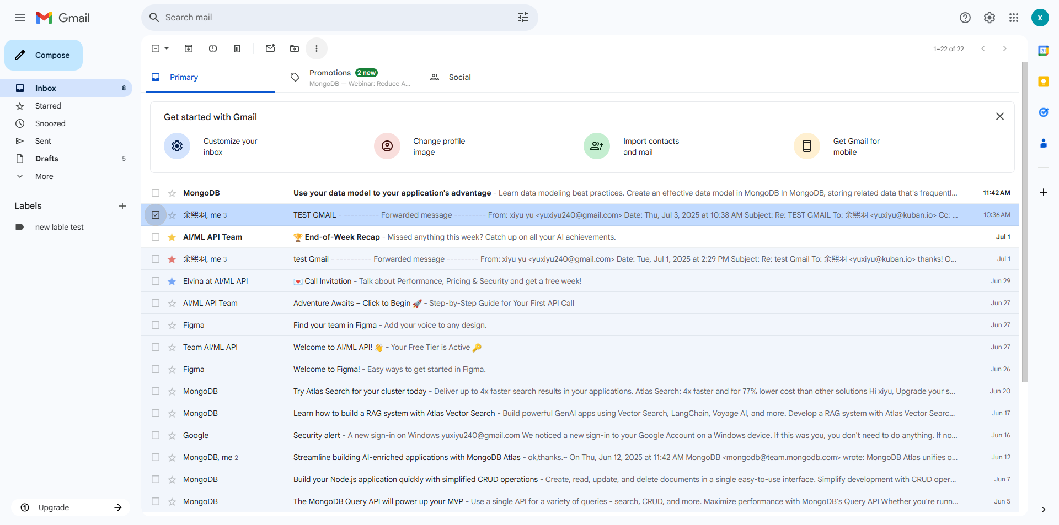Open Contacts side panel icon
Image resolution: width=1059 pixels, height=525 pixels.
[1044, 143]
